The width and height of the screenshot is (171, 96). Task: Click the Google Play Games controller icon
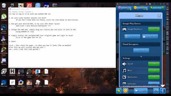[x=124, y=29]
